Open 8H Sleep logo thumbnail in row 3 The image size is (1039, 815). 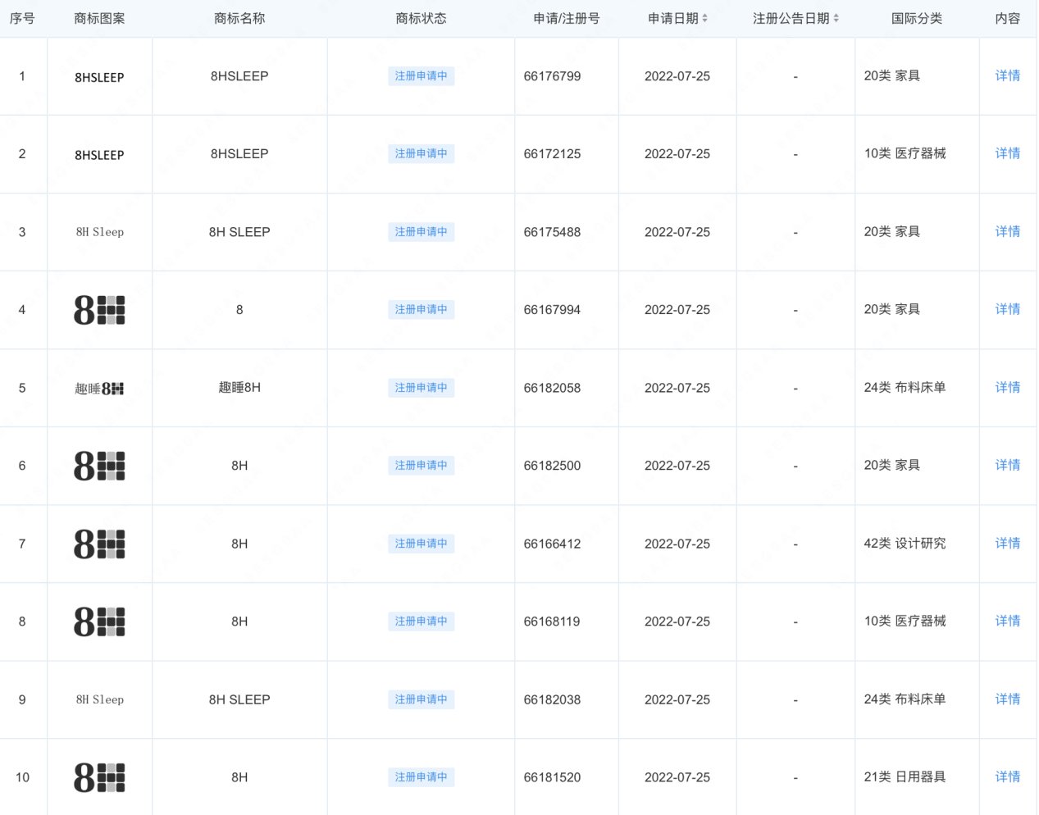coord(99,232)
